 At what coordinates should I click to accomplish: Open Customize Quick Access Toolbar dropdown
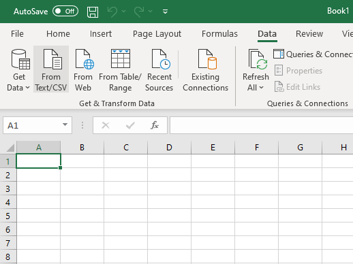click(165, 12)
